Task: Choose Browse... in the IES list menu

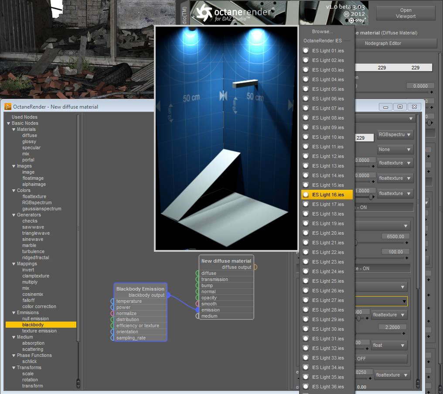Action: 322,31
